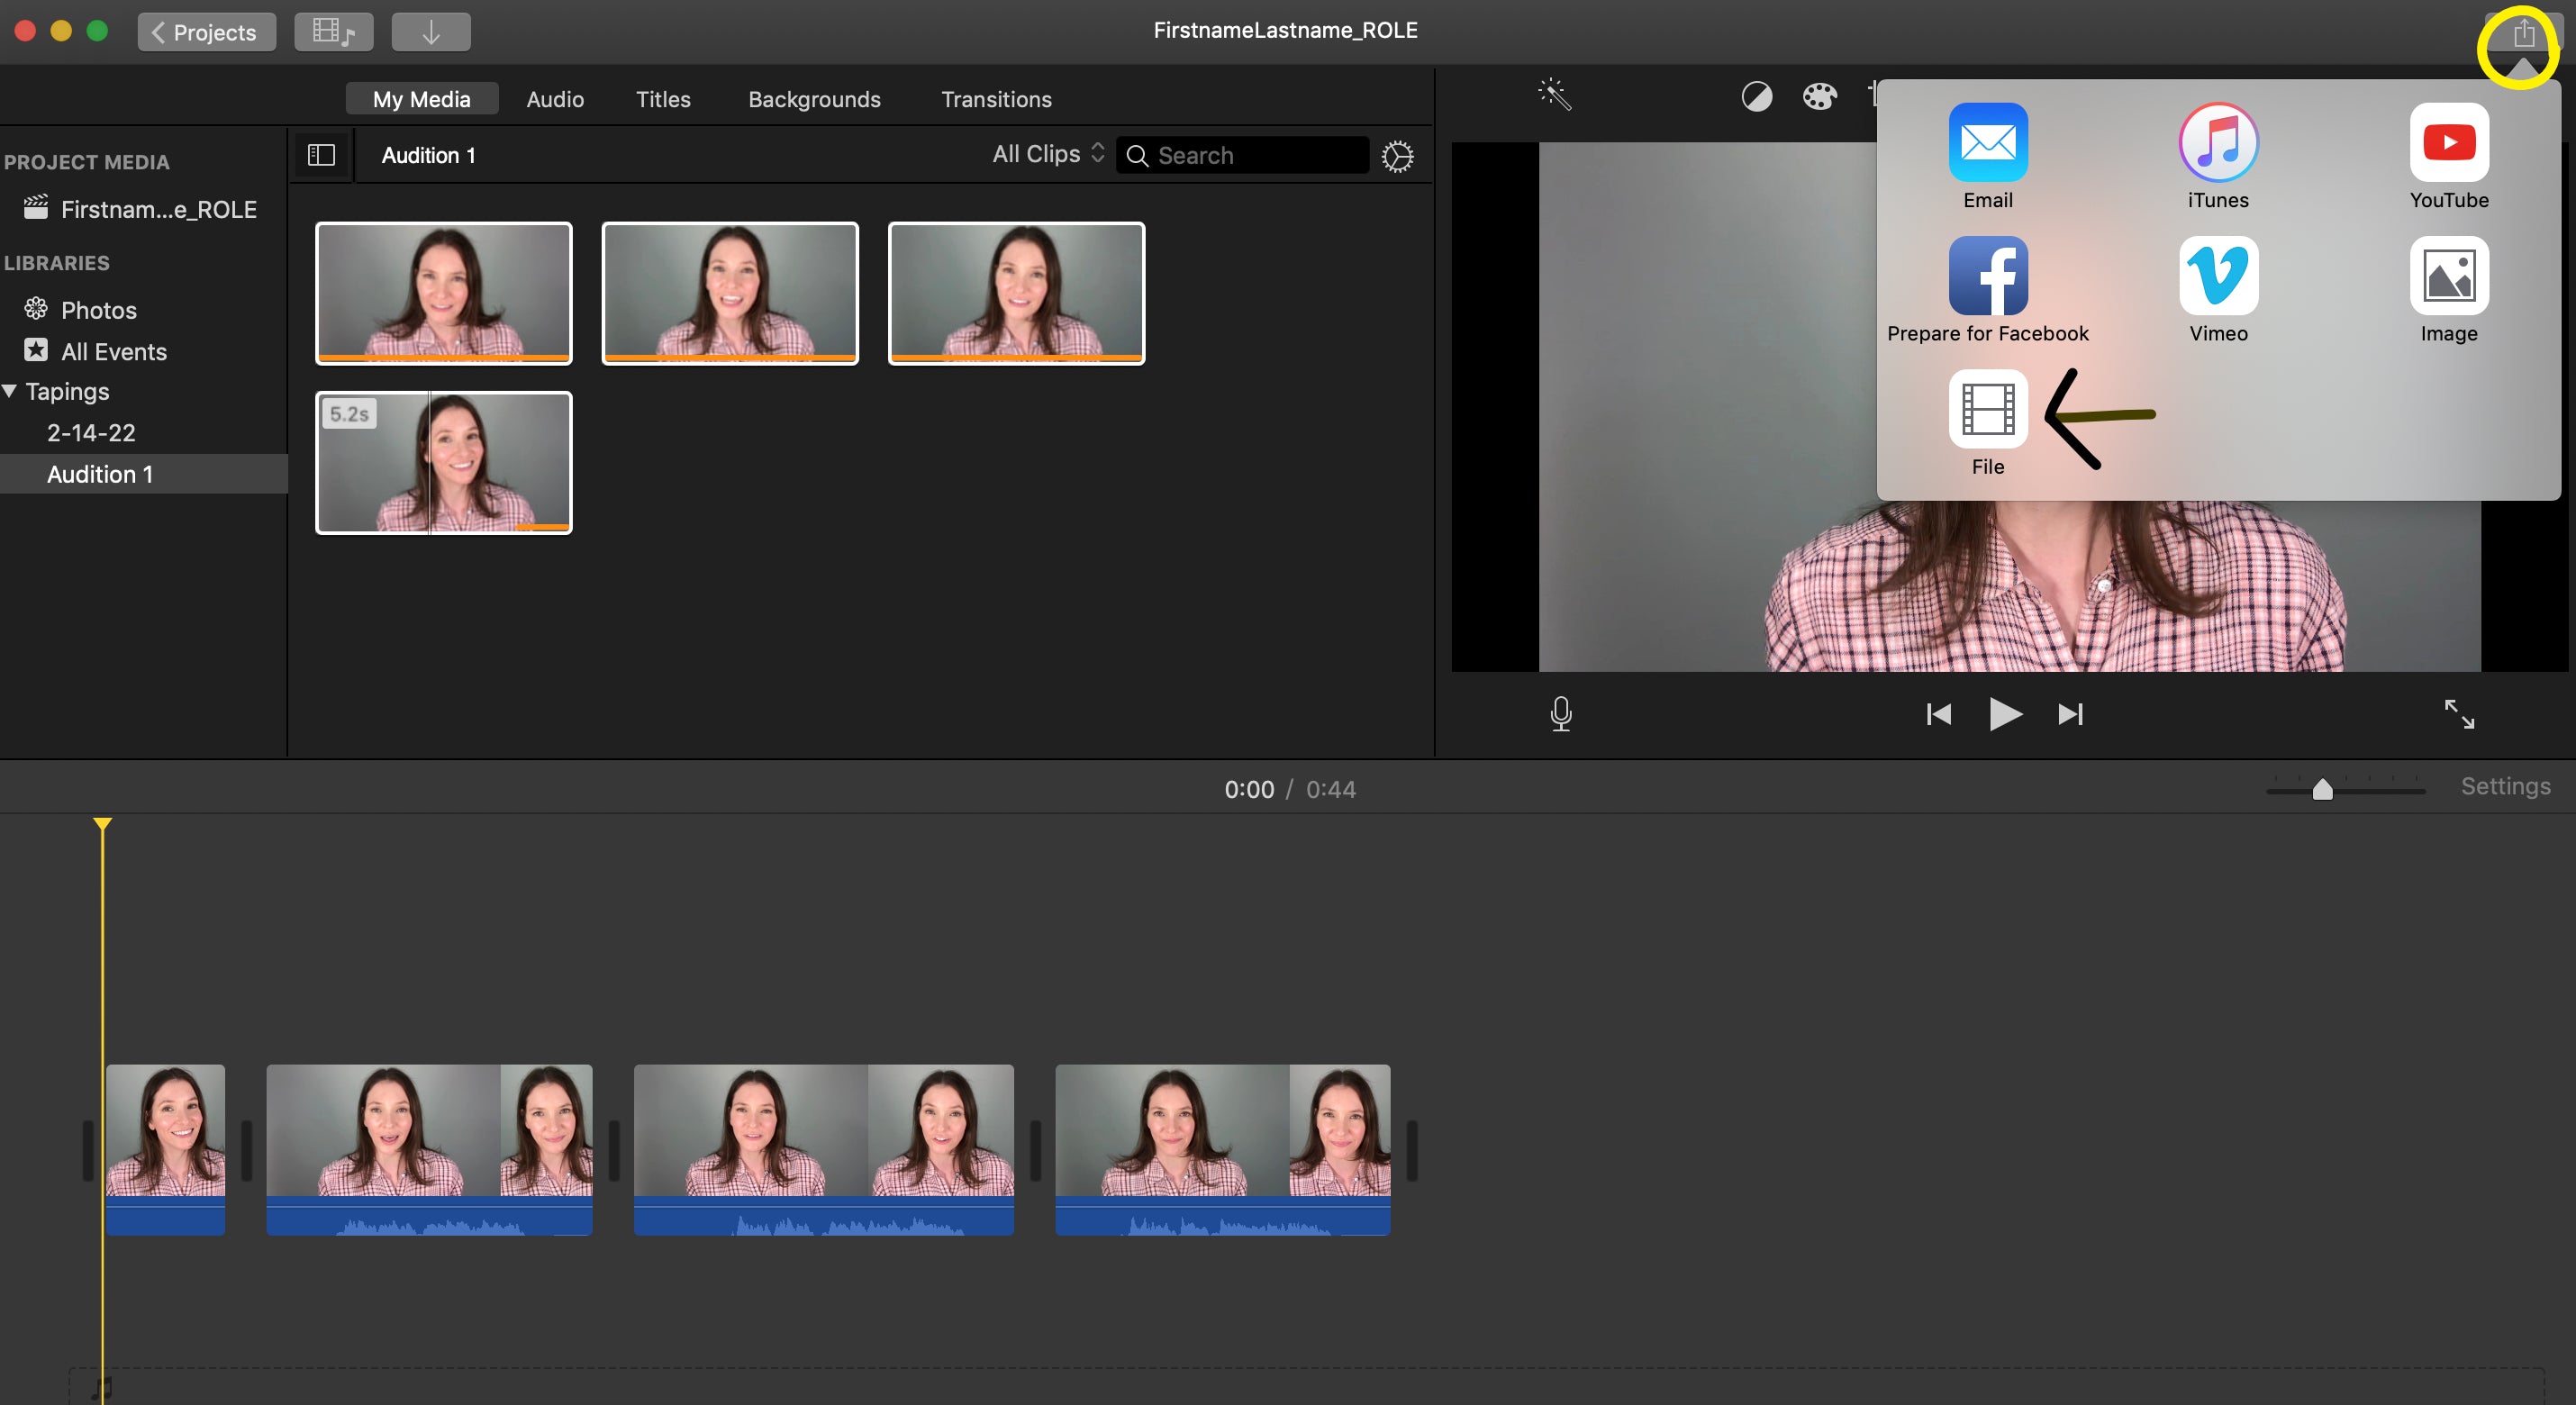Go back to Projects
The height and width of the screenshot is (1405, 2576).
206,32
